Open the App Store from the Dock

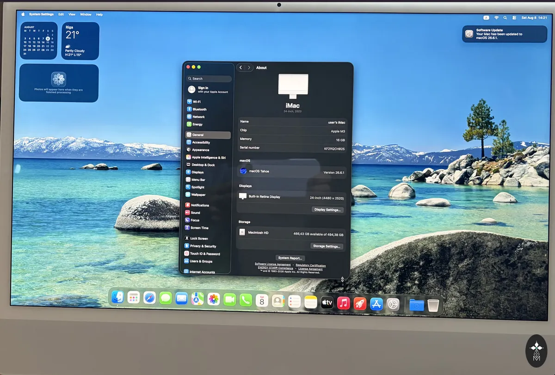point(376,304)
